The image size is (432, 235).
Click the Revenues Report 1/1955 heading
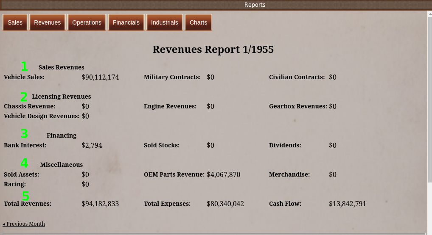pos(213,50)
